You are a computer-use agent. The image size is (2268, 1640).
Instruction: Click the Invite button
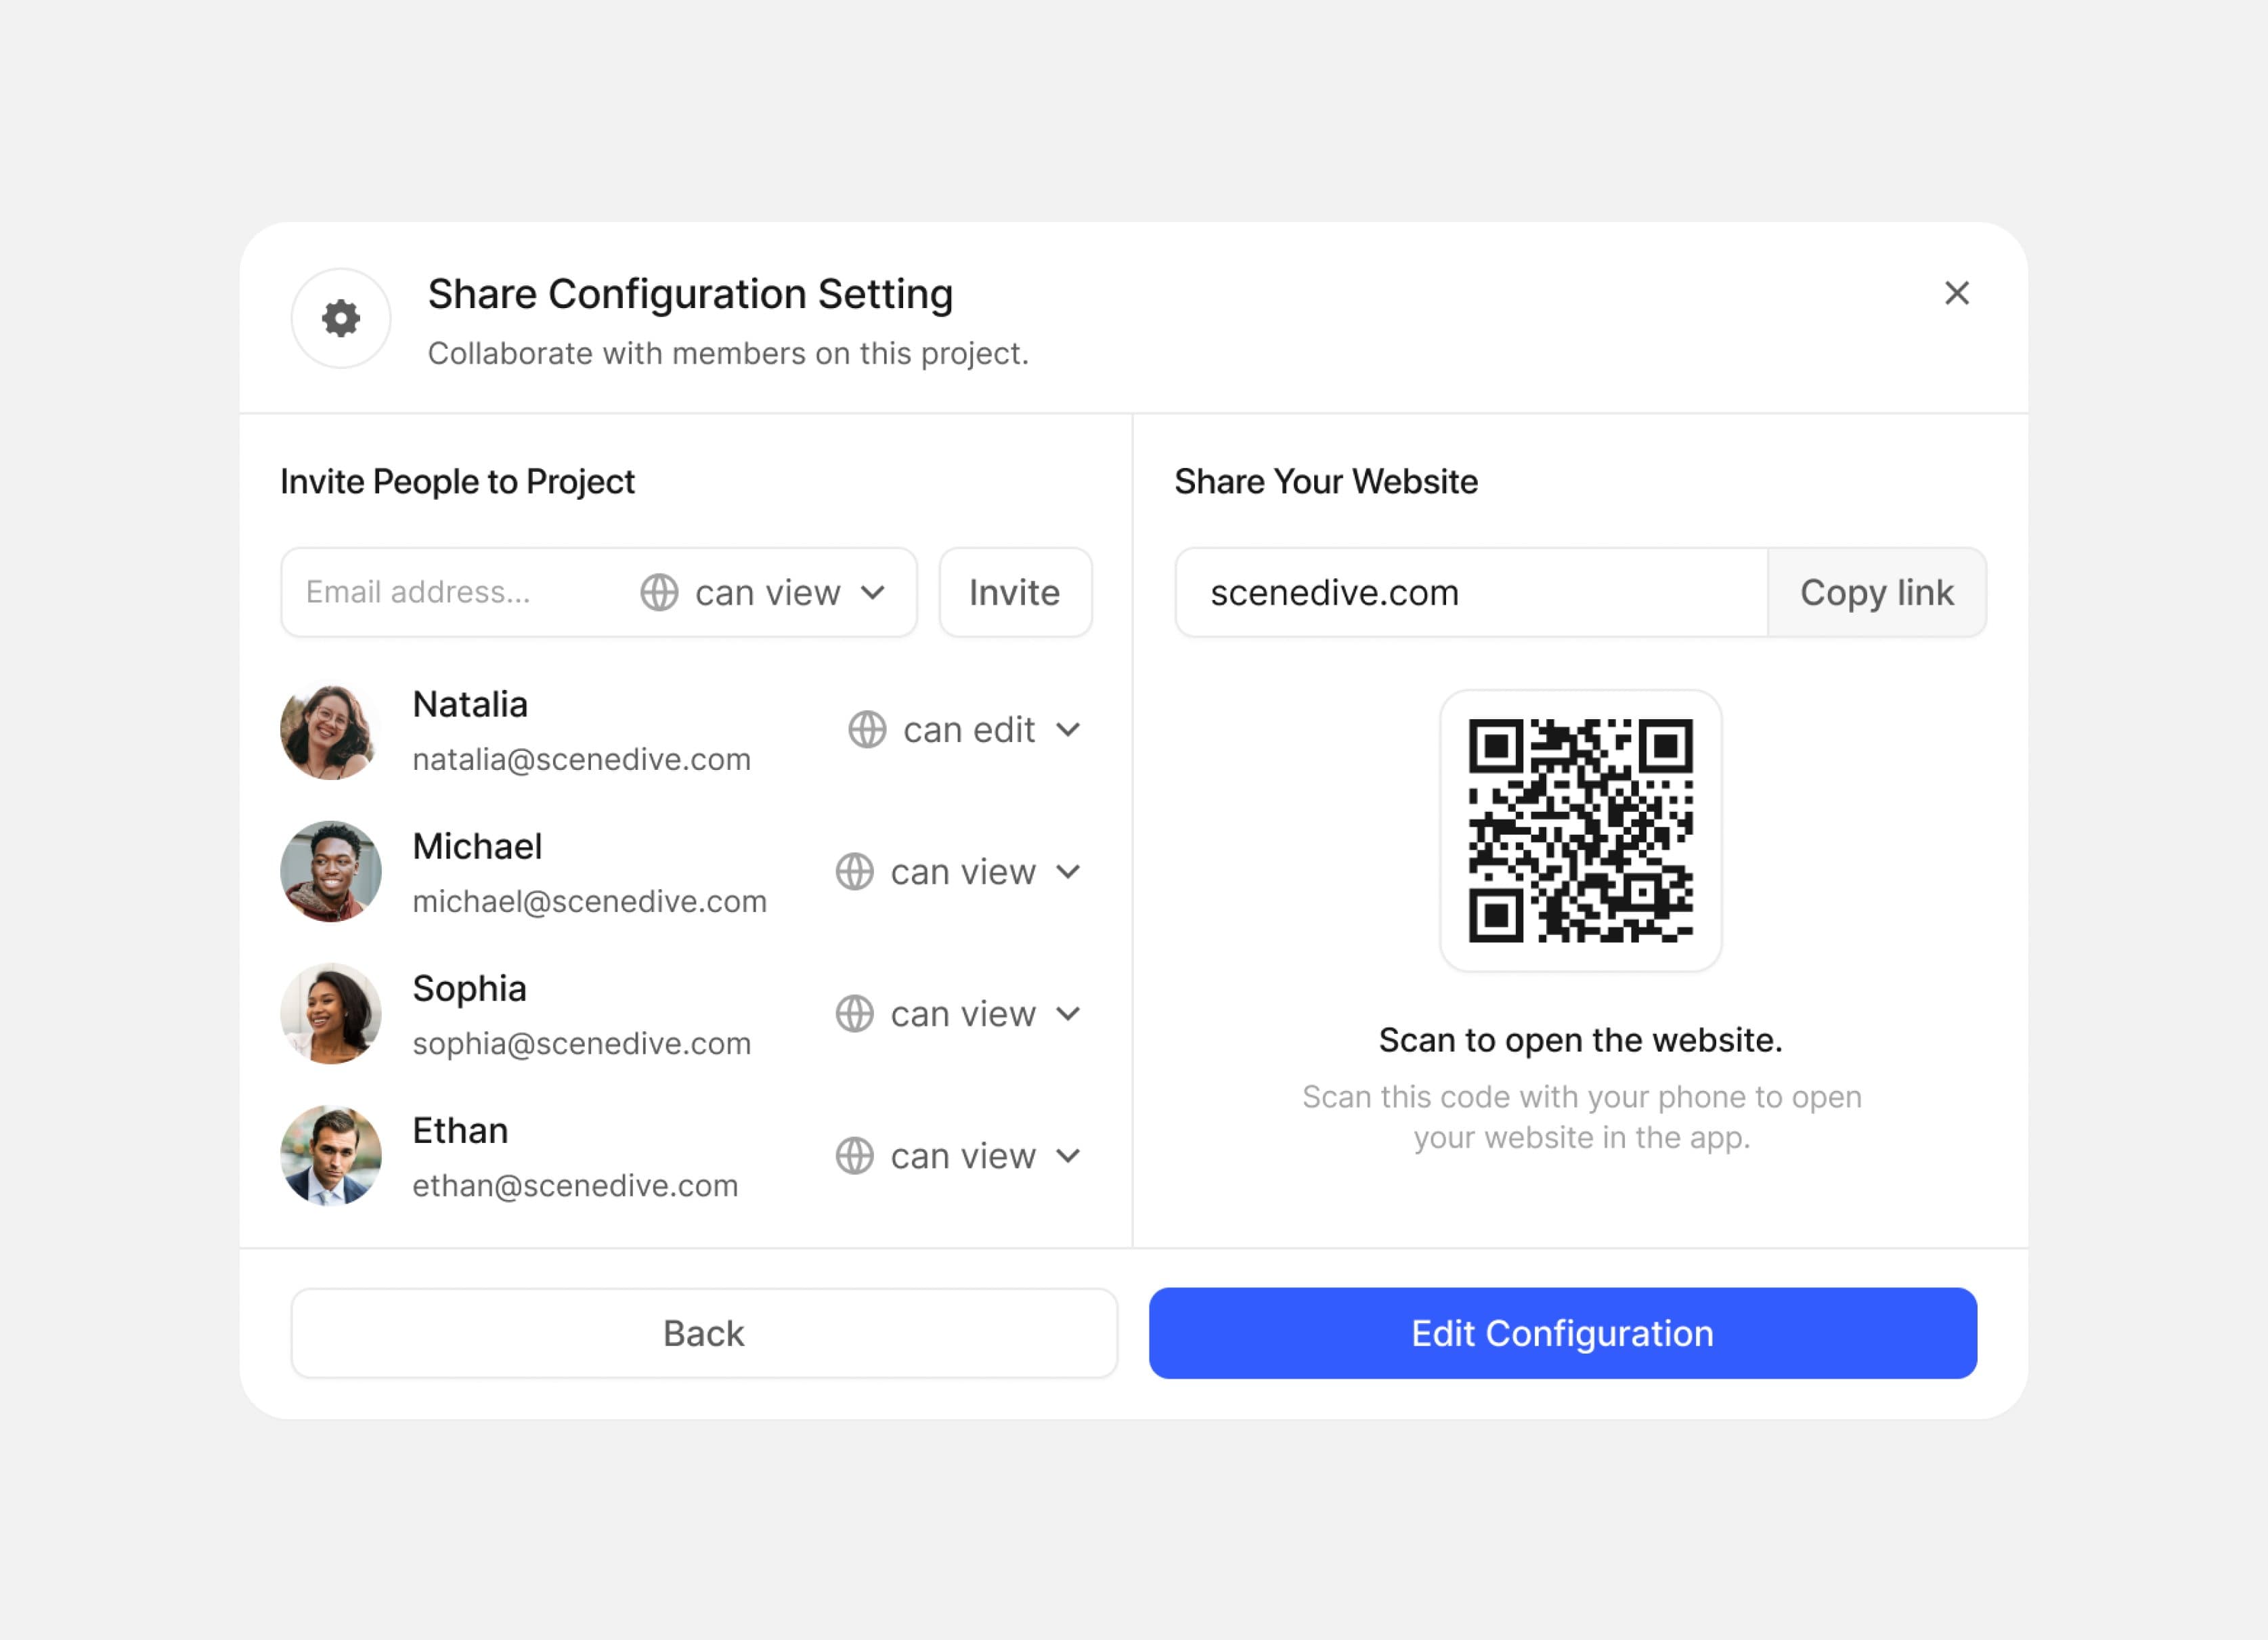(1015, 592)
